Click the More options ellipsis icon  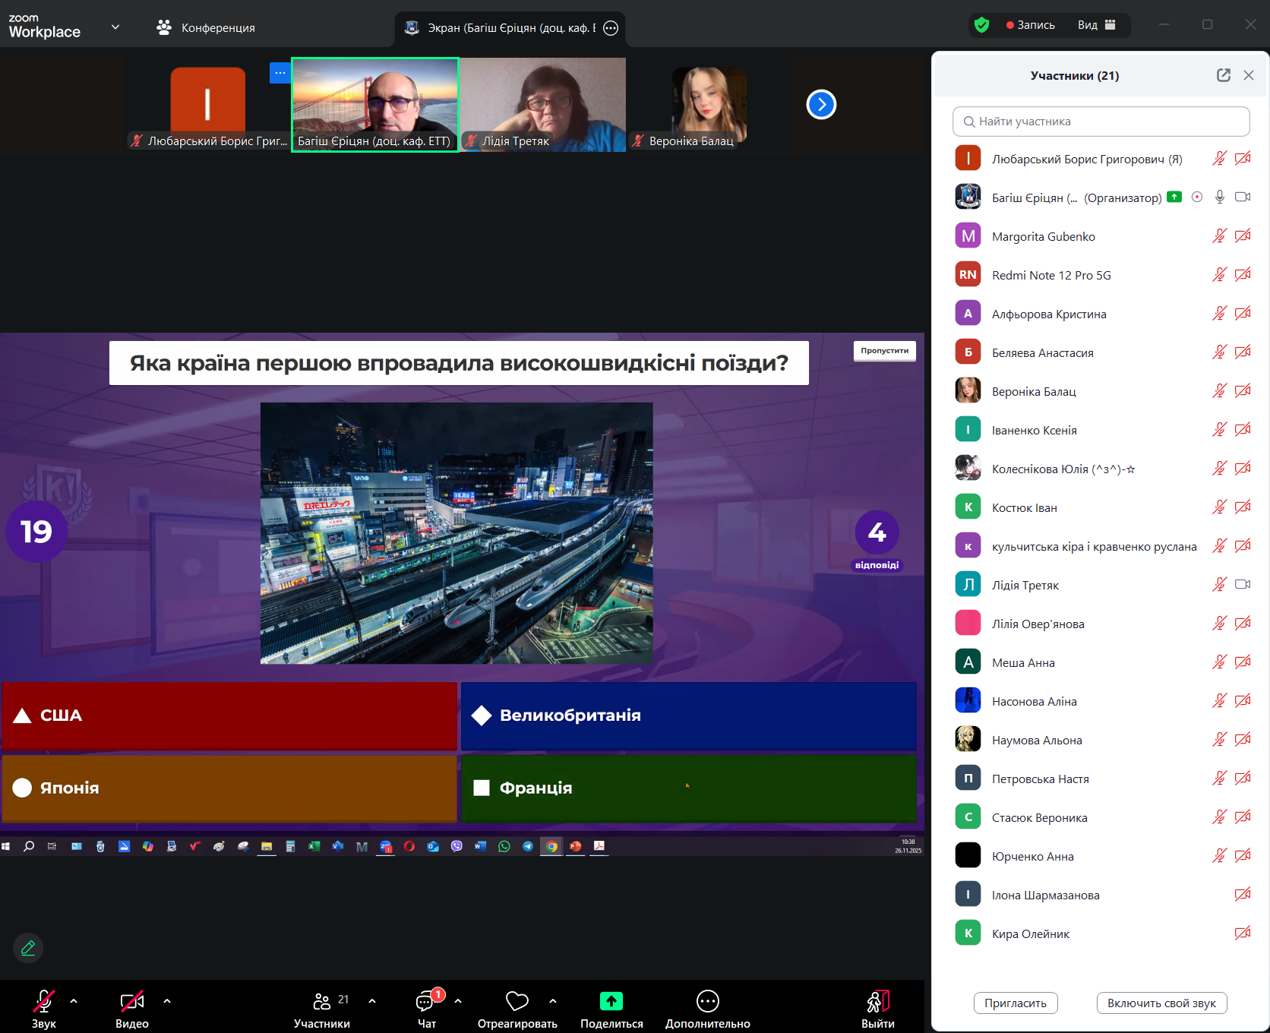point(707,1002)
